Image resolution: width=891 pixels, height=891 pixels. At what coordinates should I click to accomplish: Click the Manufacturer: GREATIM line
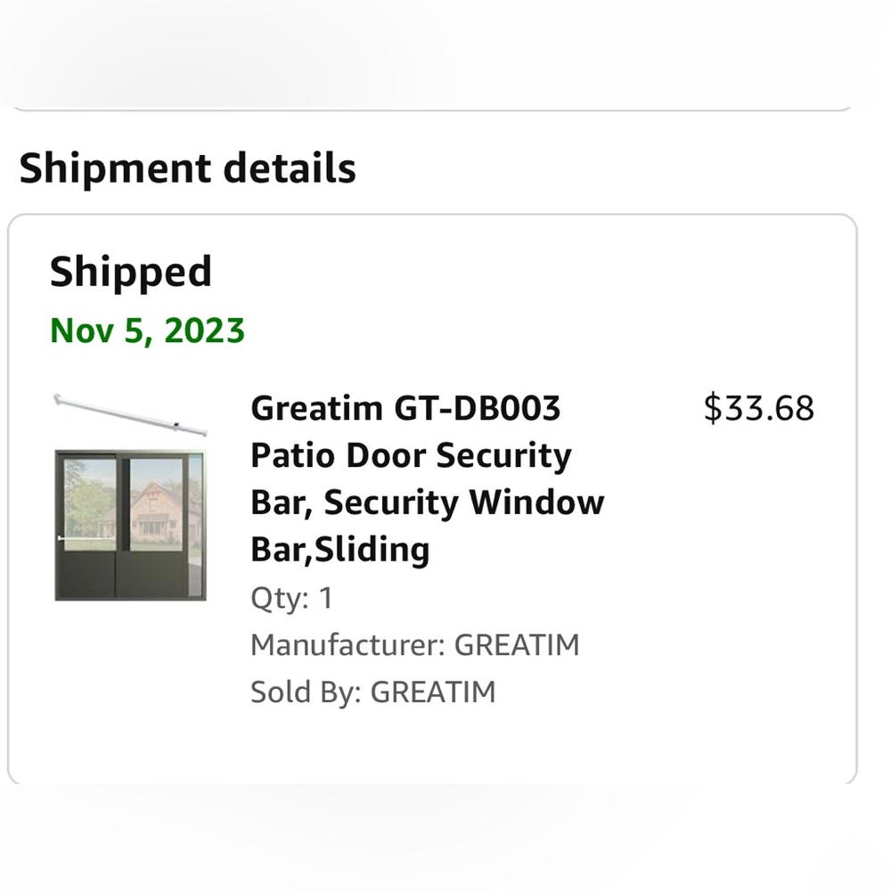click(x=415, y=645)
